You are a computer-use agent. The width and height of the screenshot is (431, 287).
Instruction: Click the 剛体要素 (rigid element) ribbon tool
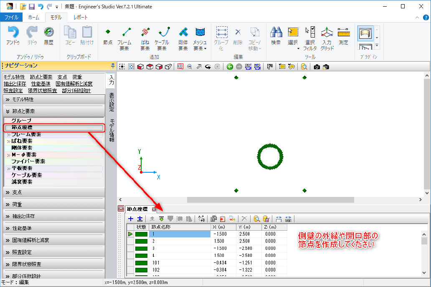[183, 37]
